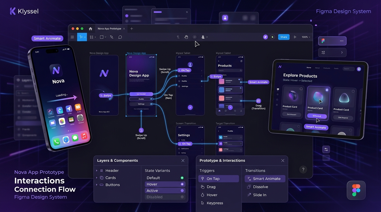Select the Frame tool
The height and width of the screenshot is (212, 381).
coord(91,37)
